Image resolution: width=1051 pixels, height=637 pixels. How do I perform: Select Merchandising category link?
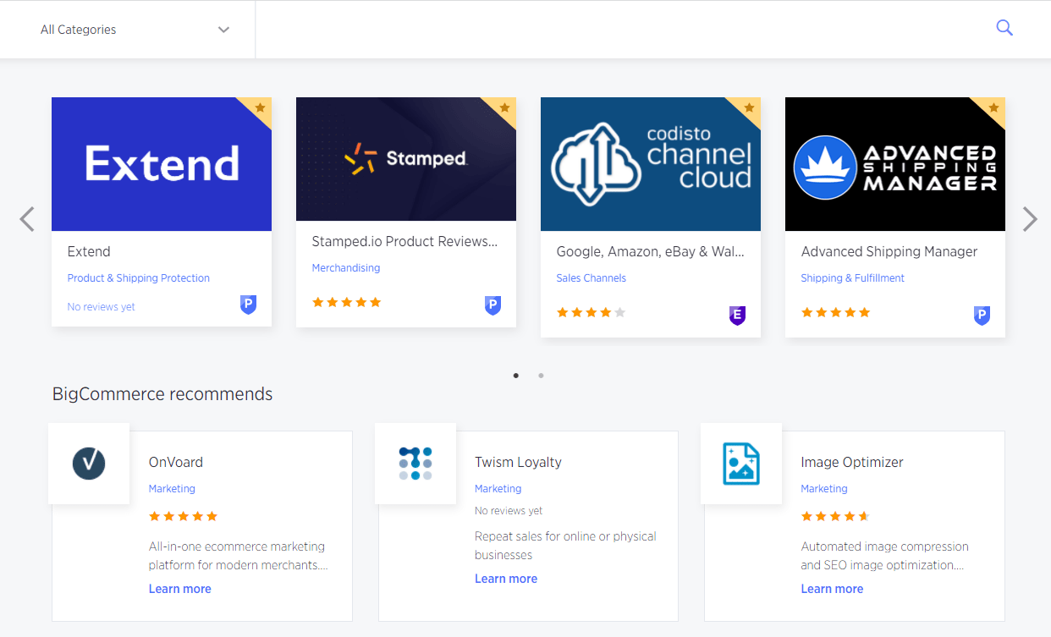346,267
